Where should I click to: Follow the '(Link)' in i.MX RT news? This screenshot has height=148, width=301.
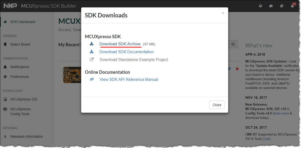point(267,139)
